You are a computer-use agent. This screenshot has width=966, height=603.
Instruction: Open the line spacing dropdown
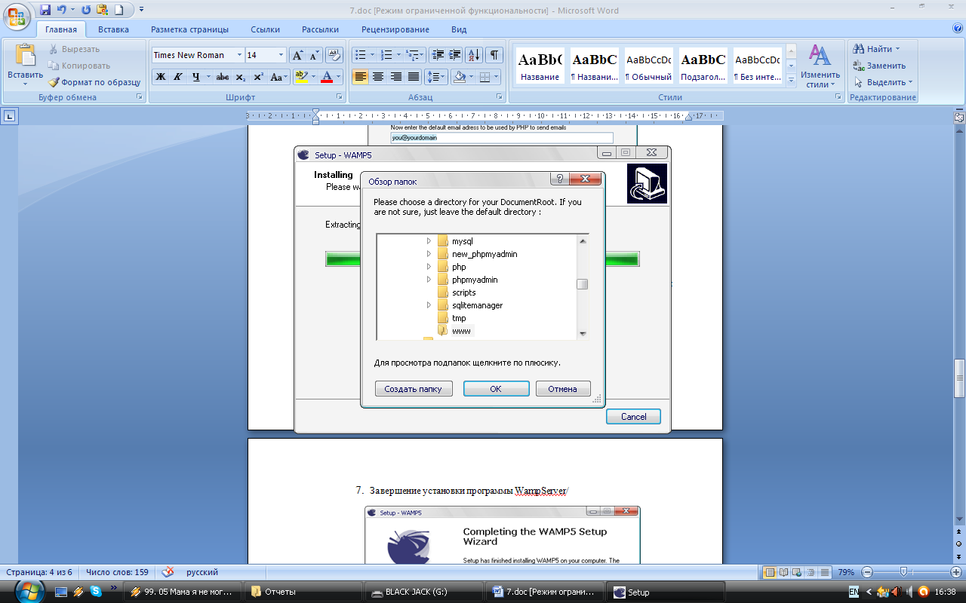click(x=444, y=77)
